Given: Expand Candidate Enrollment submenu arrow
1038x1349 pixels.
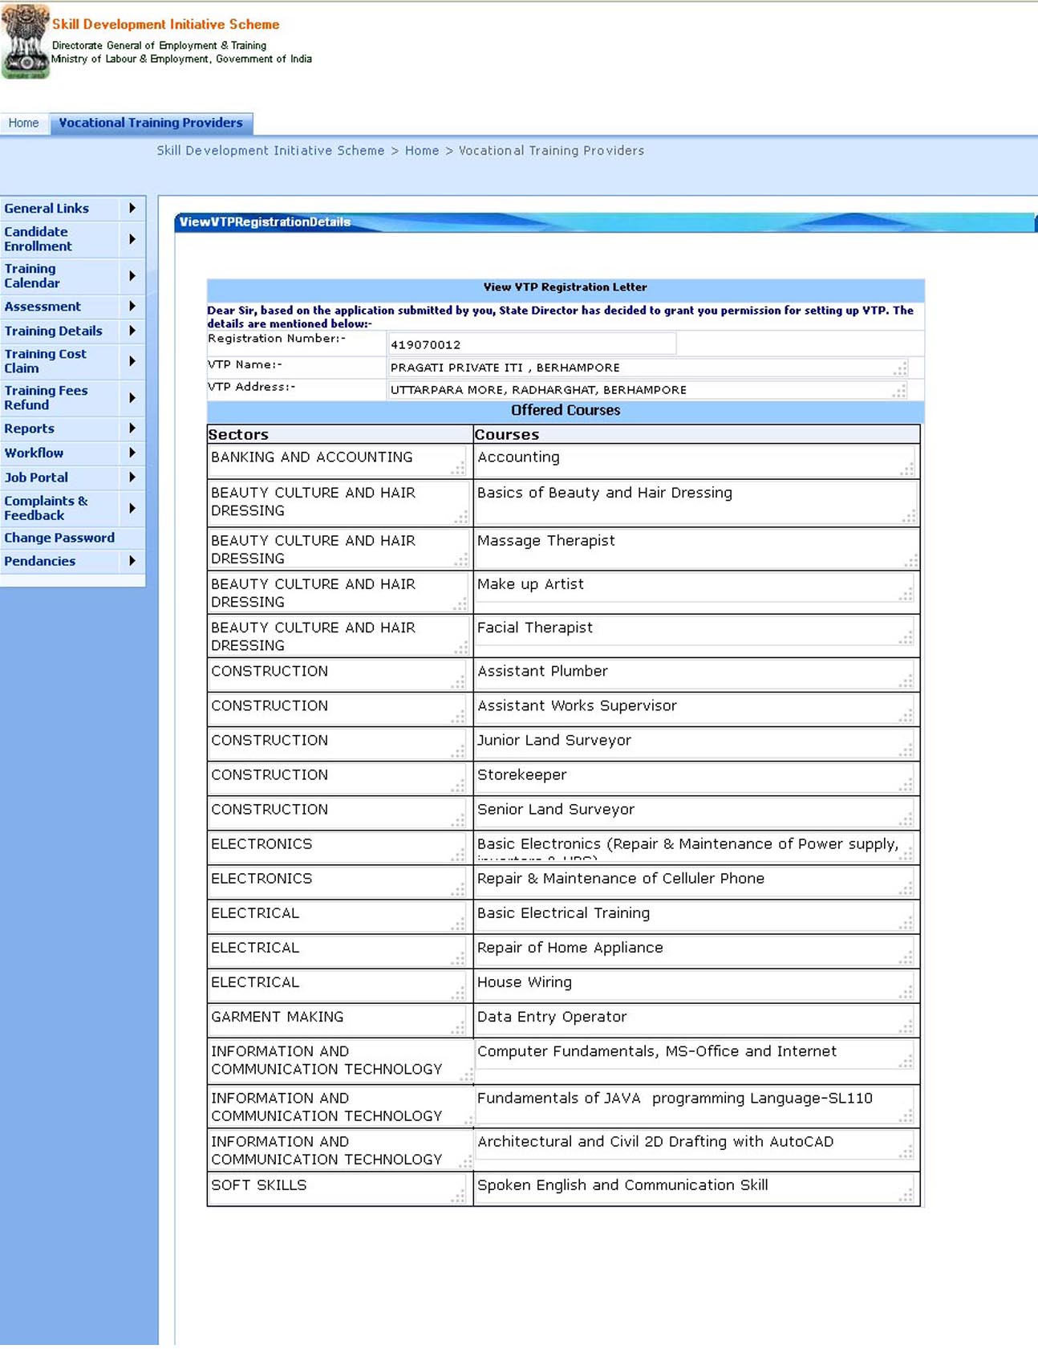Looking at the screenshot, I should point(132,239).
